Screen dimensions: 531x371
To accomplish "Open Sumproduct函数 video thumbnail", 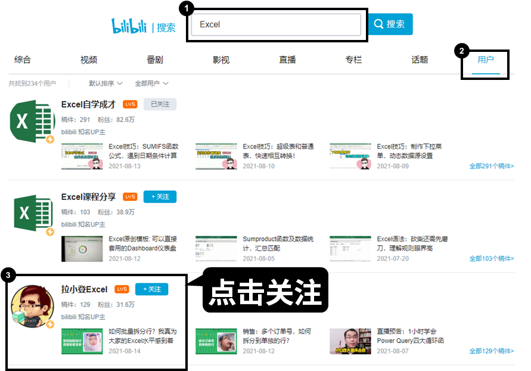I will coord(216,249).
